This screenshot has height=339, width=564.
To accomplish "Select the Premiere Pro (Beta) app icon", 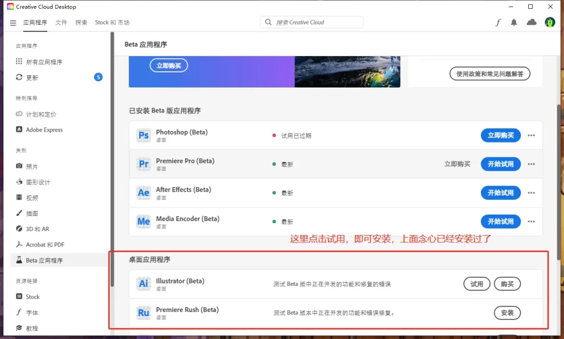I will tap(143, 163).
